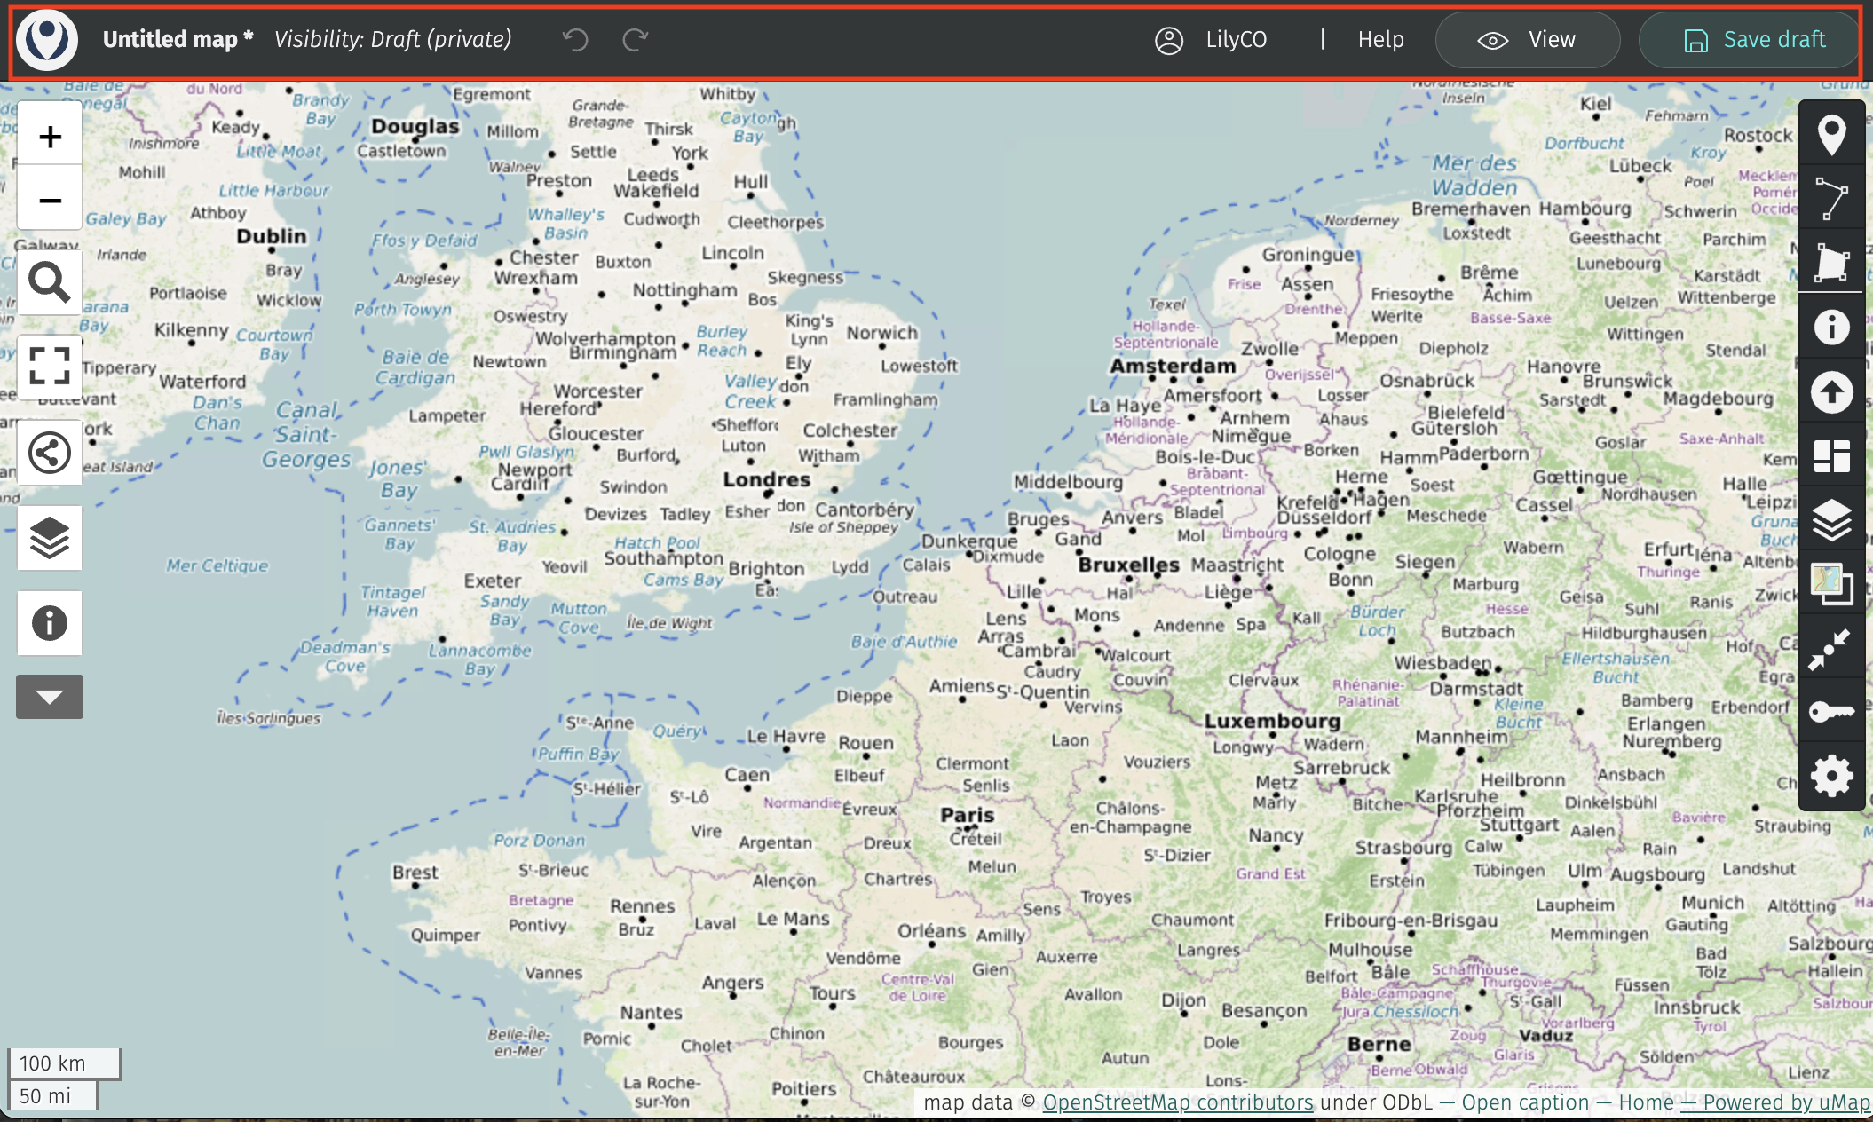The image size is (1873, 1122).
Task: Follow the OpenStreetMap contributors link
Action: click(1177, 1102)
